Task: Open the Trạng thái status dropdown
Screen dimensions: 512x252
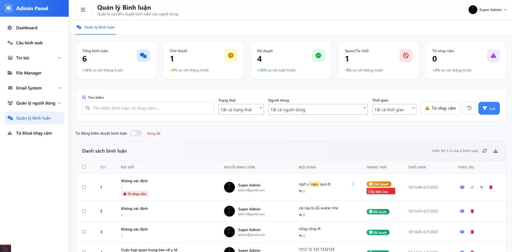Action: 241,110
